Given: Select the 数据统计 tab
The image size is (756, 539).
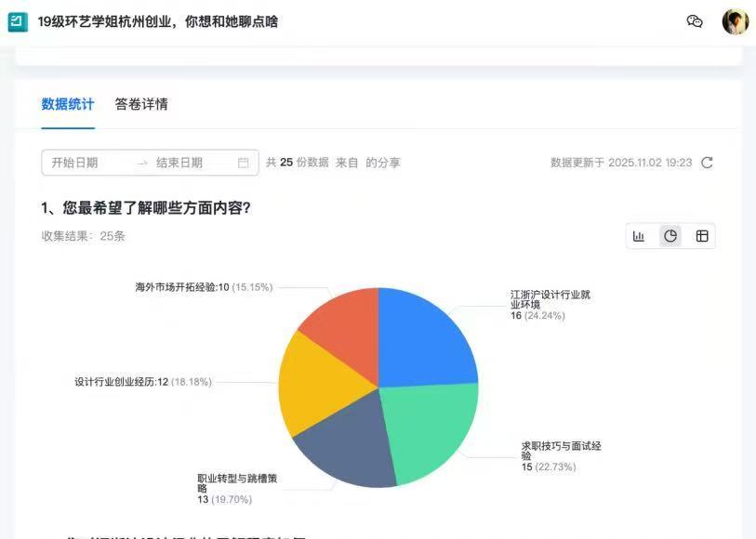Looking at the screenshot, I should tap(68, 104).
